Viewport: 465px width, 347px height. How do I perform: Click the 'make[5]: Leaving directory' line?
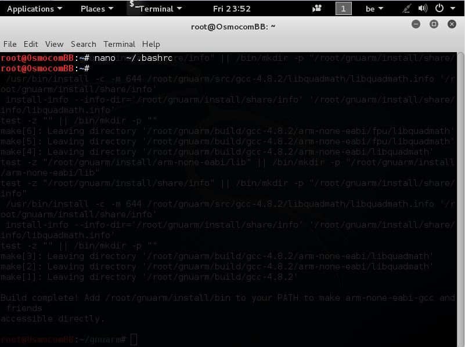(x=227, y=141)
